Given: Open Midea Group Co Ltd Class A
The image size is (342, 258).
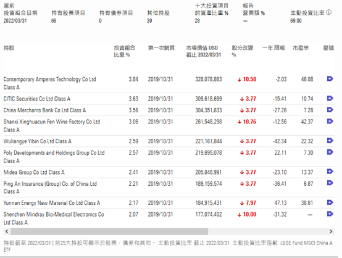Looking at the screenshot, I should click(34, 172).
